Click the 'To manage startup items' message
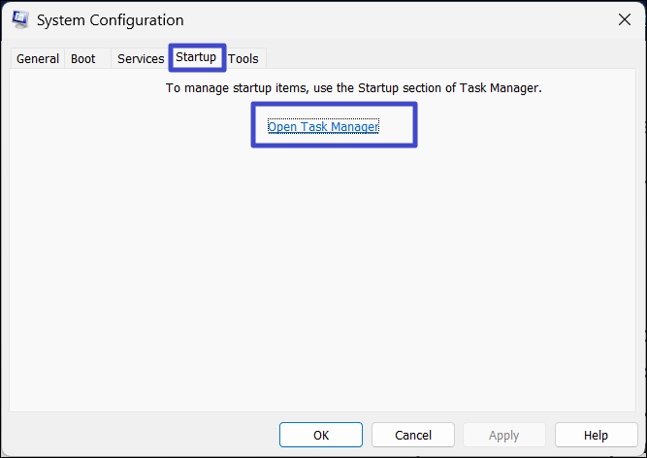Viewport: 647px width, 458px height. coord(353,87)
